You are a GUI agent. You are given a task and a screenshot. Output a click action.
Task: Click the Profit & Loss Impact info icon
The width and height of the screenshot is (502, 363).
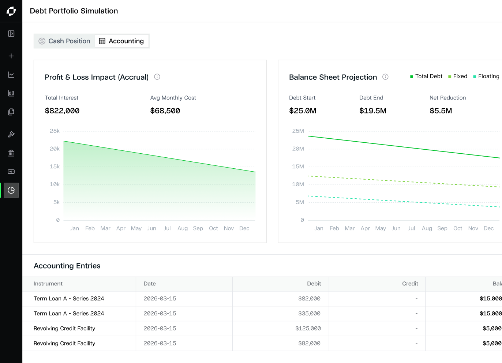tap(157, 77)
